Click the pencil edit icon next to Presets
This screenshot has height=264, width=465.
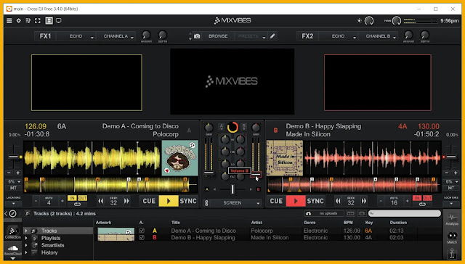272,36
